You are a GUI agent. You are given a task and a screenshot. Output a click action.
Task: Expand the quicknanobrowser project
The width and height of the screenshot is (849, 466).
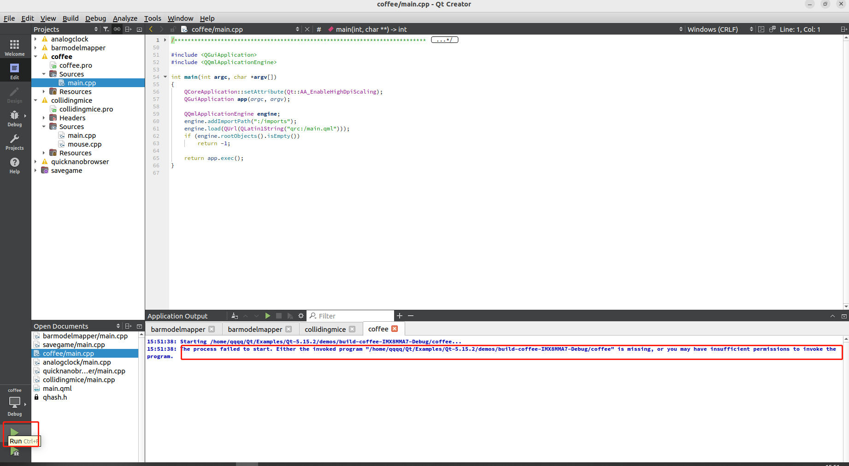tap(35, 162)
